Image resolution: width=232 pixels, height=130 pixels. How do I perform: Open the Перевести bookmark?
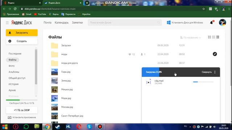pos(69,14)
